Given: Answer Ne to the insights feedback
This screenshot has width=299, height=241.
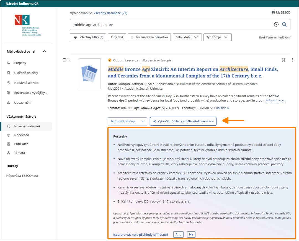Looking at the screenshot, I should 191,235.
